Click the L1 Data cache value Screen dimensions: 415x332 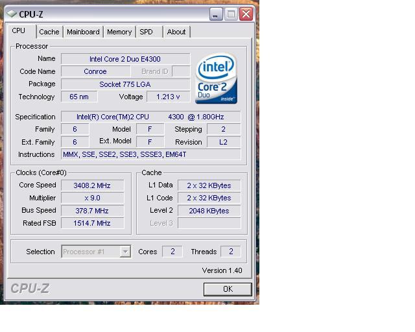click(x=209, y=185)
